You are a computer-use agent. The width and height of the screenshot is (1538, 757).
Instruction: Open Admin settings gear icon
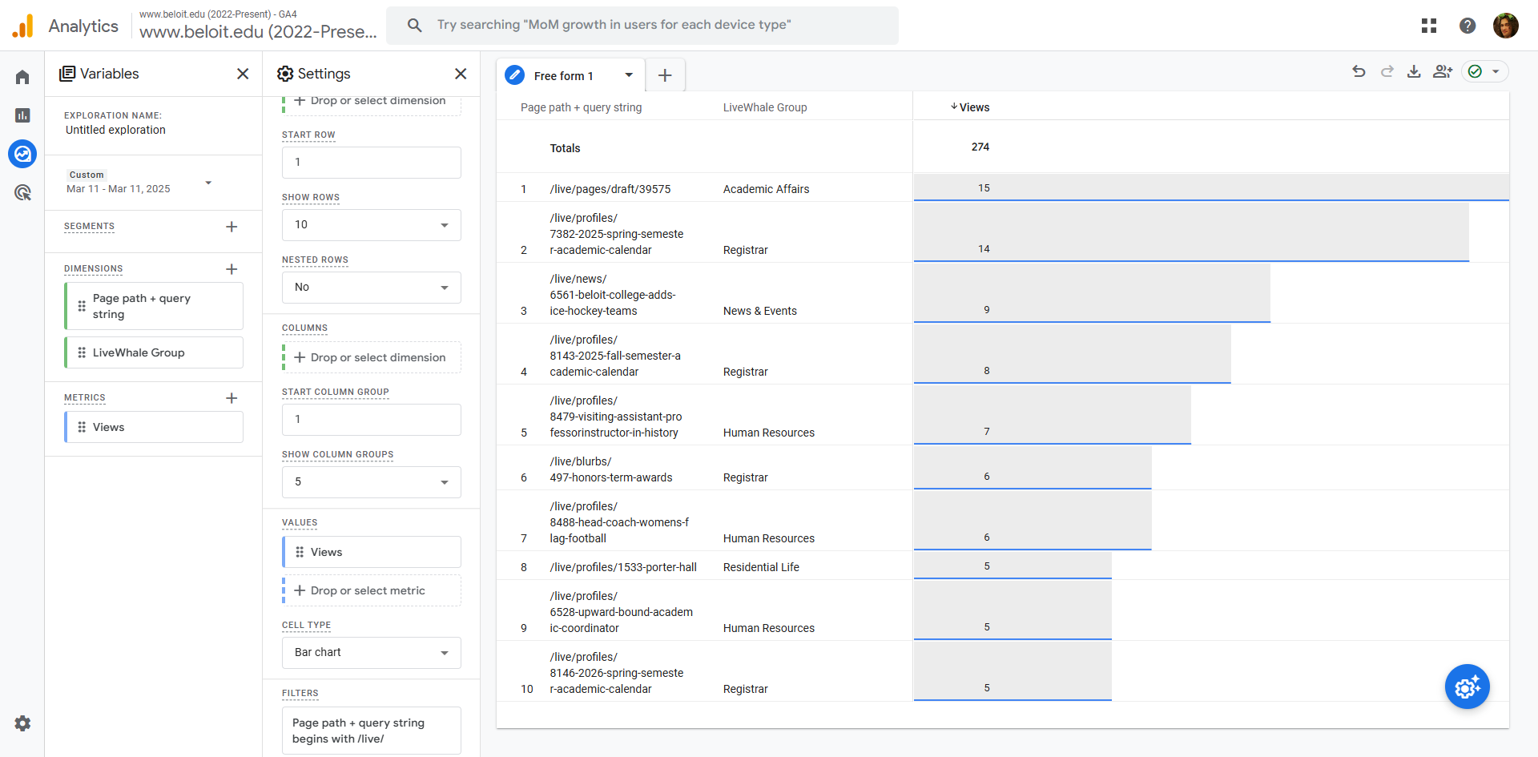(22, 723)
